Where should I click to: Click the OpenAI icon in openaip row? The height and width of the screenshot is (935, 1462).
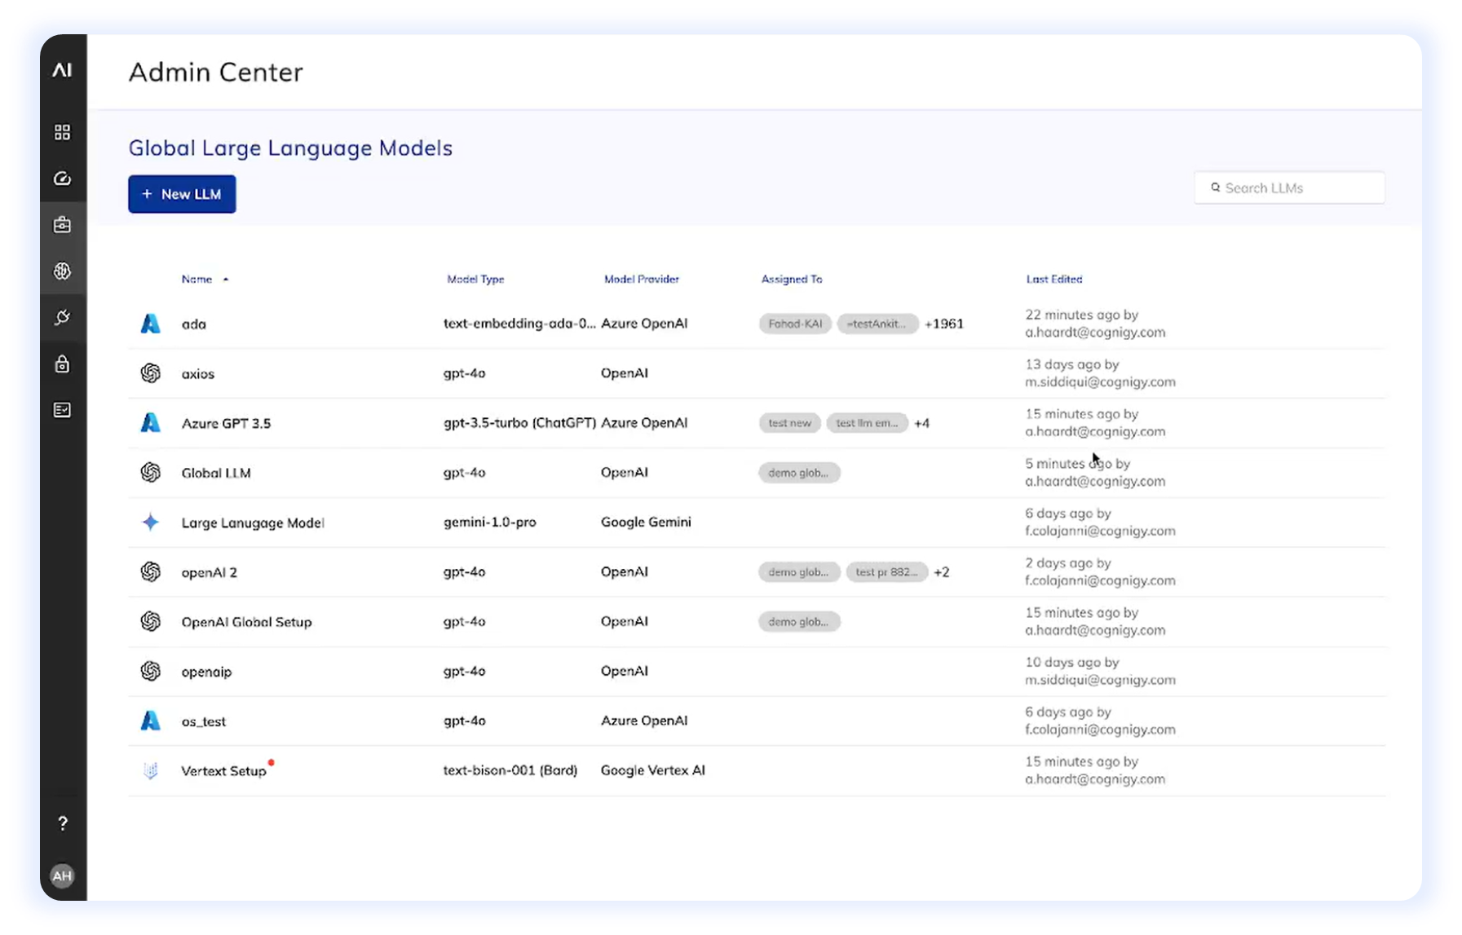point(150,672)
